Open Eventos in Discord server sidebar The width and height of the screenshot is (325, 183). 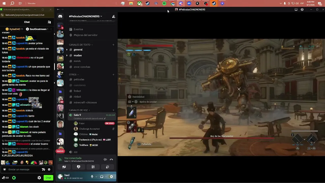[x=92, y=29]
